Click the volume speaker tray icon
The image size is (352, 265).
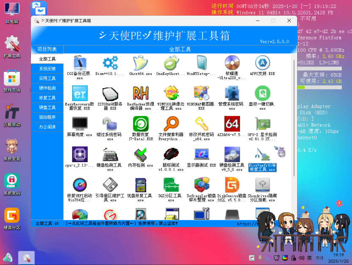[301, 258]
